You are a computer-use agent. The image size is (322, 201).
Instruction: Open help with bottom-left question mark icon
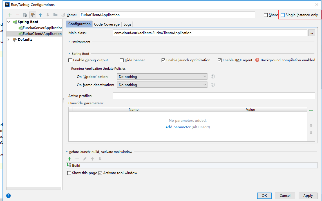pyautogui.click(x=8, y=196)
